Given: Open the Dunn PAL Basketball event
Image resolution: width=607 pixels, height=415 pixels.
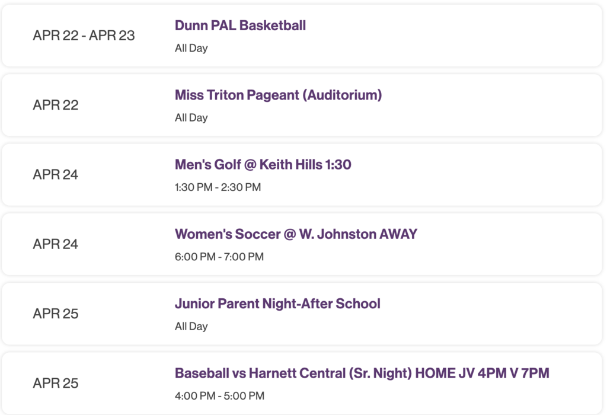Looking at the screenshot, I should [240, 25].
